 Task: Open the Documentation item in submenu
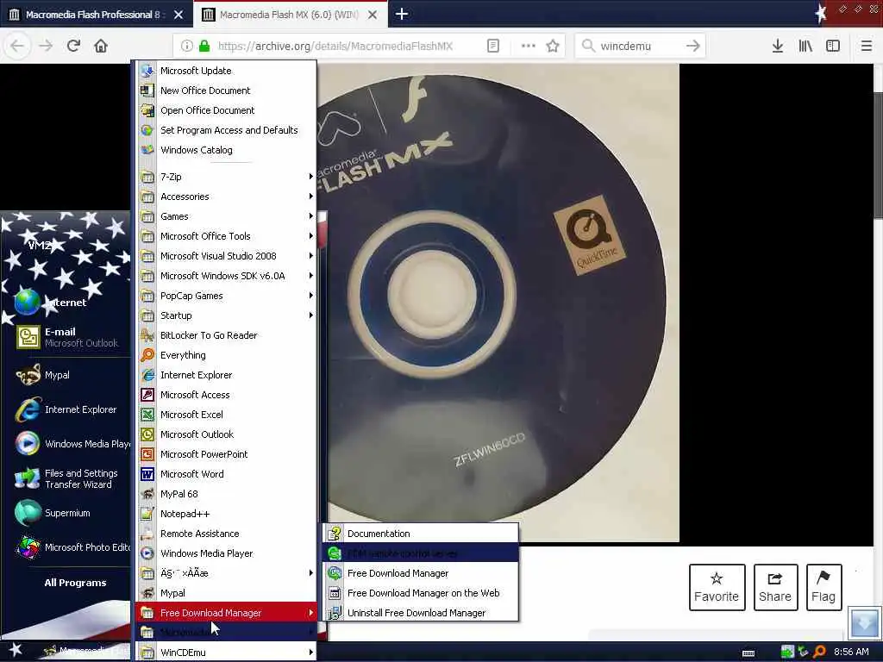pos(420,534)
